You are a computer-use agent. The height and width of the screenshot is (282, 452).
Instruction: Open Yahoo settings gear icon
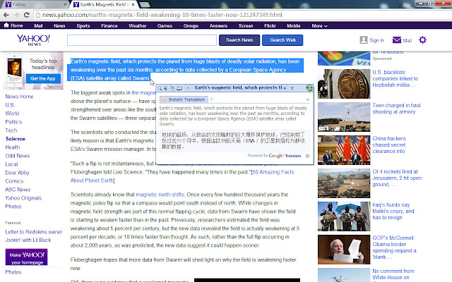pos(422,40)
